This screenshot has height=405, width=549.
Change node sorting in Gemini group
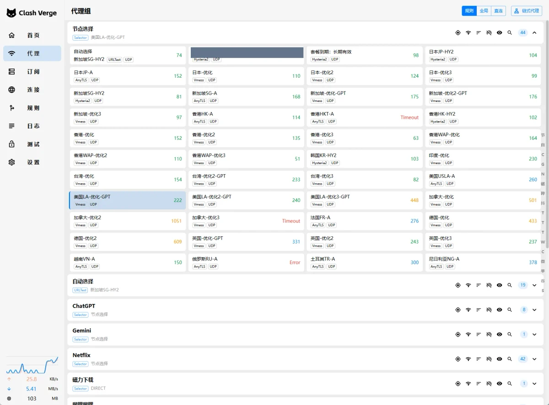[x=479, y=335]
